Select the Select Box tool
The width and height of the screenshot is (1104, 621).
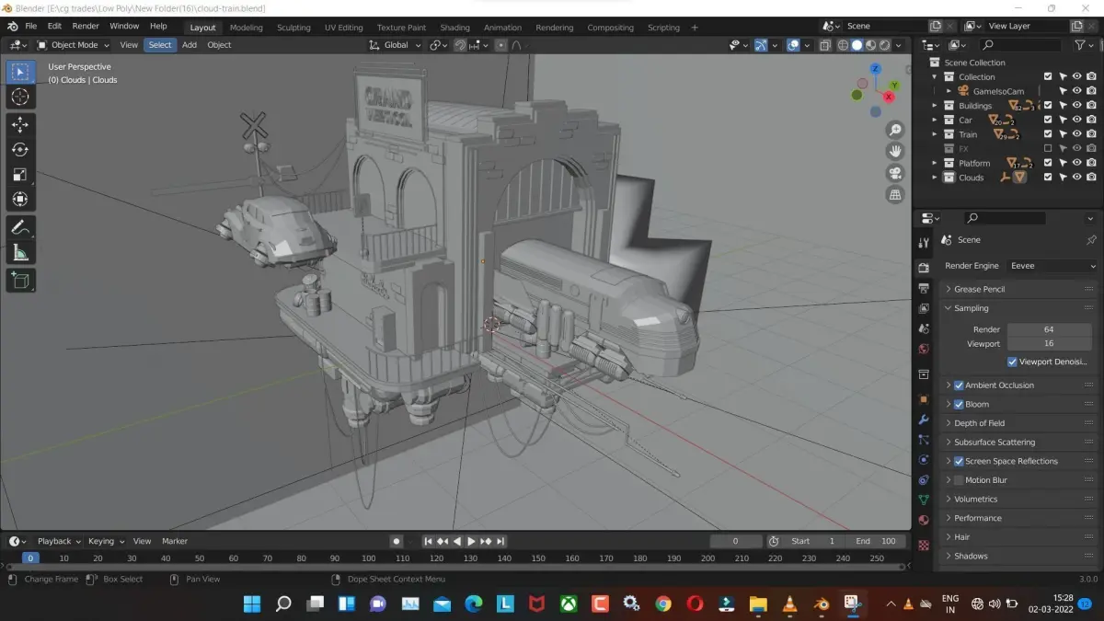(20, 72)
